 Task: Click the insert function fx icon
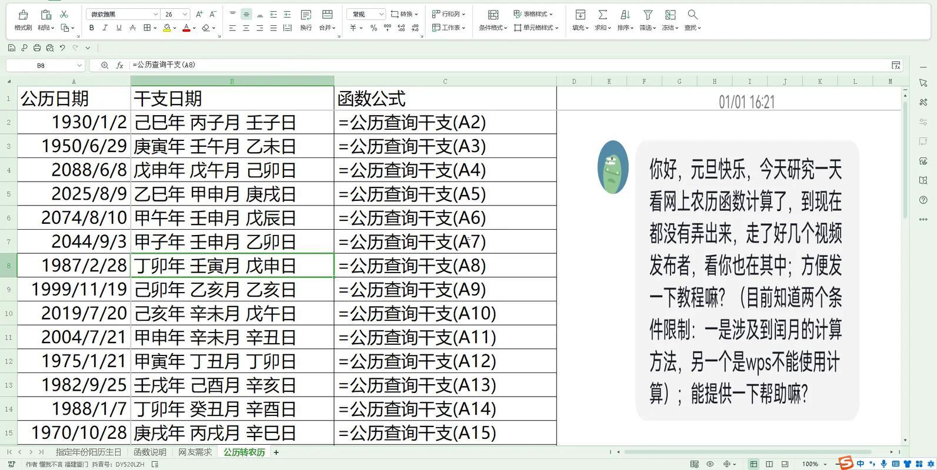(x=119, y=65)
